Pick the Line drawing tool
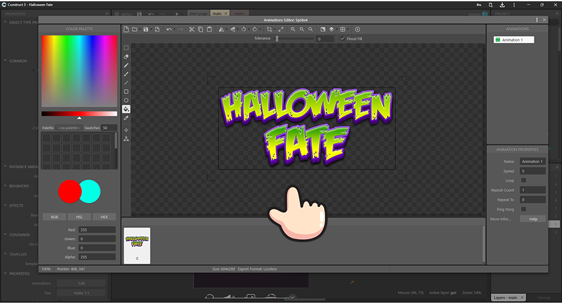This screenshot has width=562, height=304. [126, 83]
